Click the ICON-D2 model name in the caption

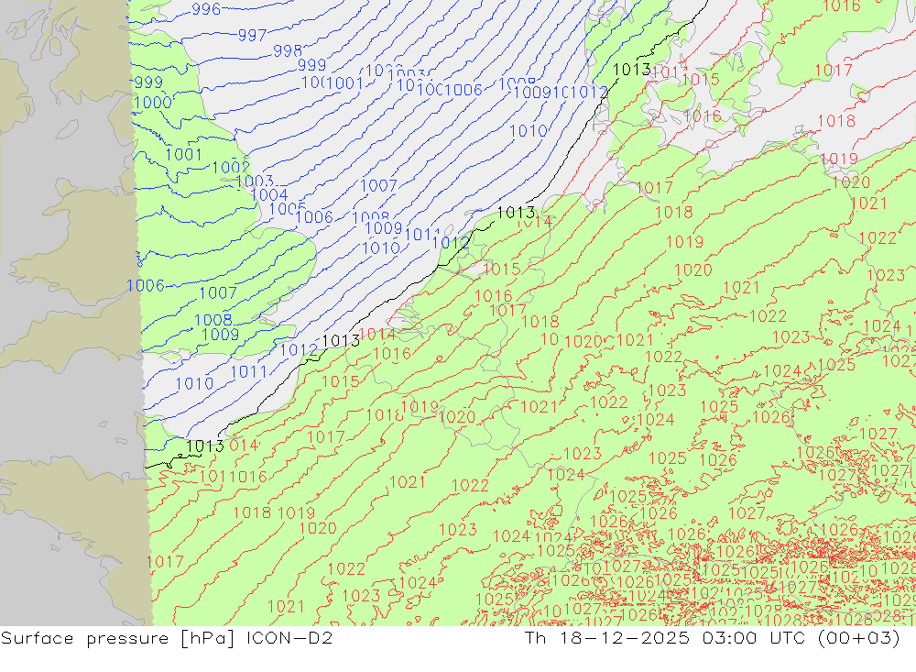click(x=289, y=637)
